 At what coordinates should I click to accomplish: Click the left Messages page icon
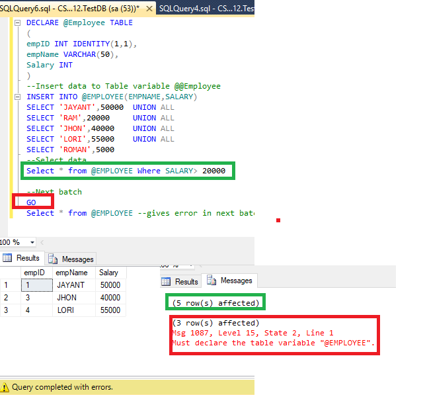(x=53, y=259)
